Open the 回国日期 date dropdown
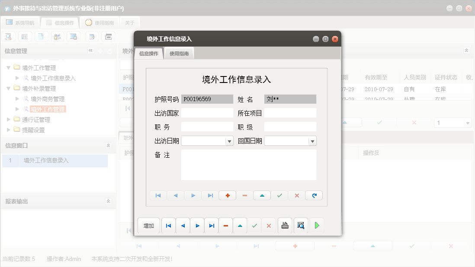This screenshot has height=267, width=475. point(313,141)
